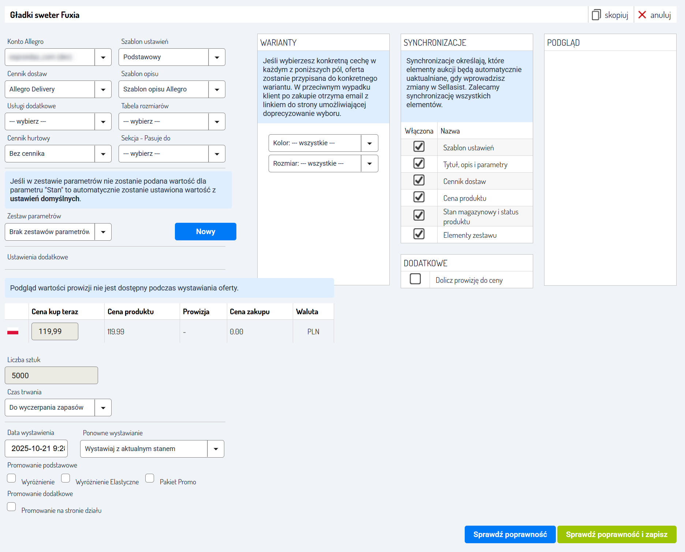The width and height of the screenshot is (685, 552).
Task: Click the Cena kup teraz price field
Action: coord(55,331)
